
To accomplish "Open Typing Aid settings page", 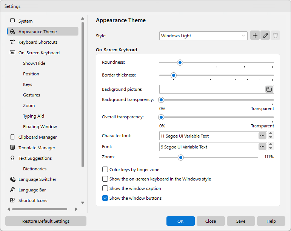I will point(34,116).
